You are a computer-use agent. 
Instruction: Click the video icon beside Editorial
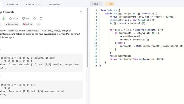tap(17, 4)
